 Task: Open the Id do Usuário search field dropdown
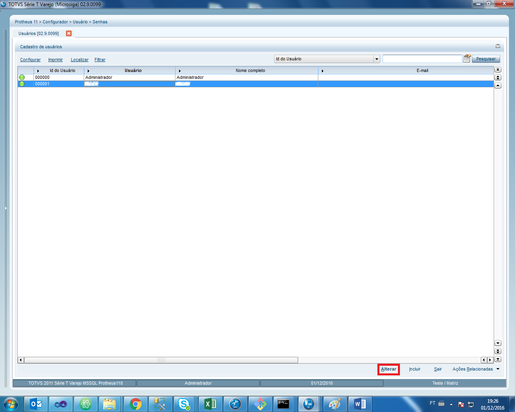[377, 59]
